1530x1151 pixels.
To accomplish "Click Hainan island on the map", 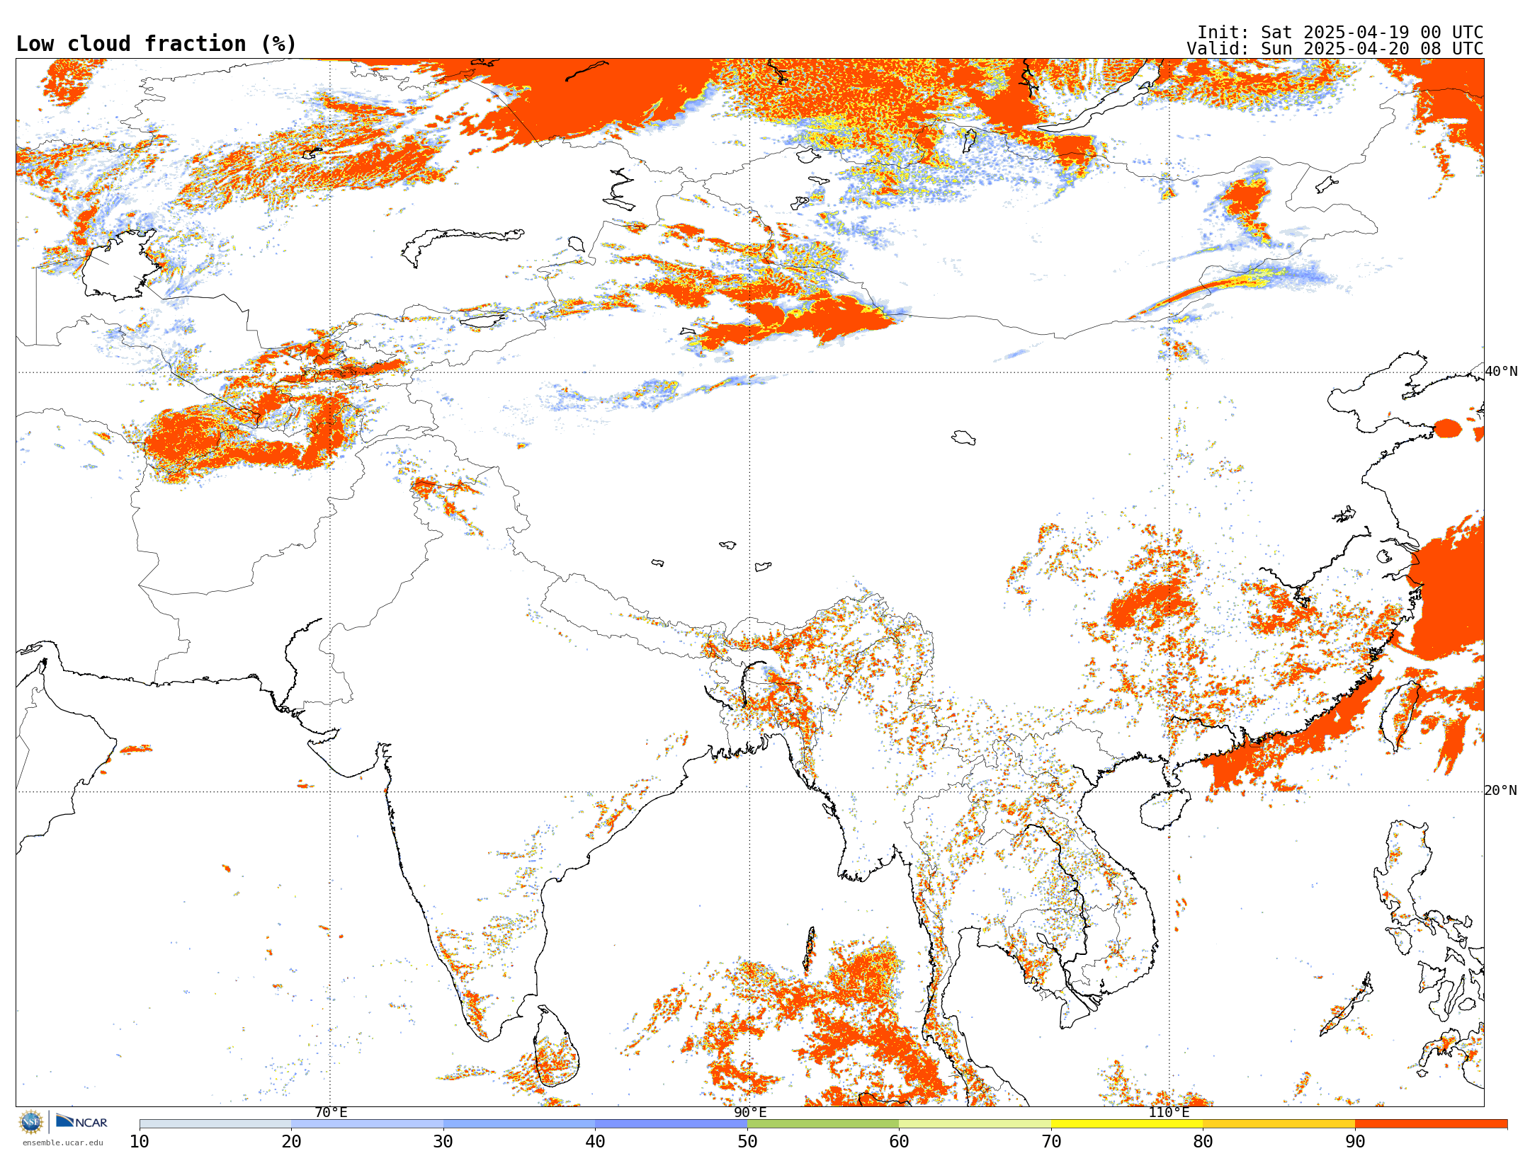I will [1165, 809].
